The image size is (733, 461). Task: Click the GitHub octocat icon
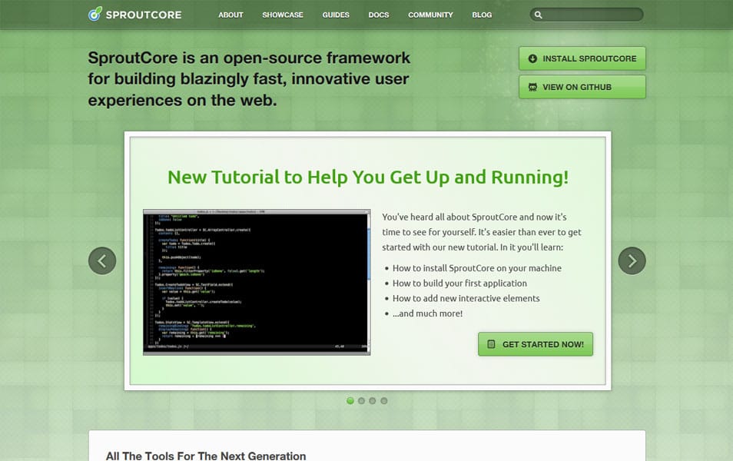(x=532, y=87)
